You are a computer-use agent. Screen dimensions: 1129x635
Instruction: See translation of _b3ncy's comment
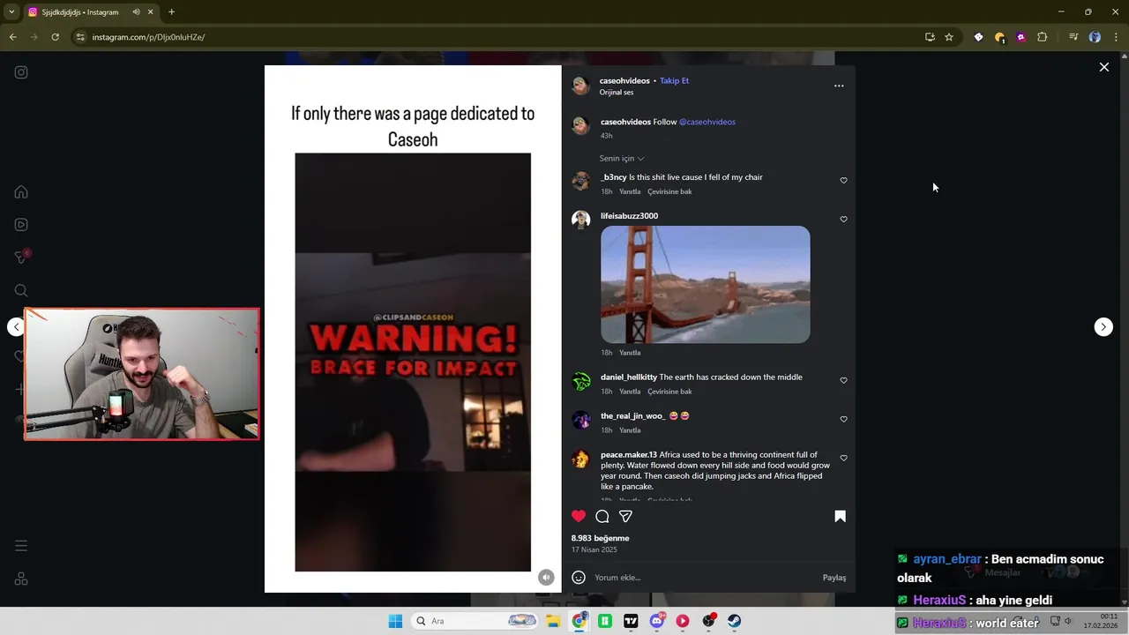[669, 191]
